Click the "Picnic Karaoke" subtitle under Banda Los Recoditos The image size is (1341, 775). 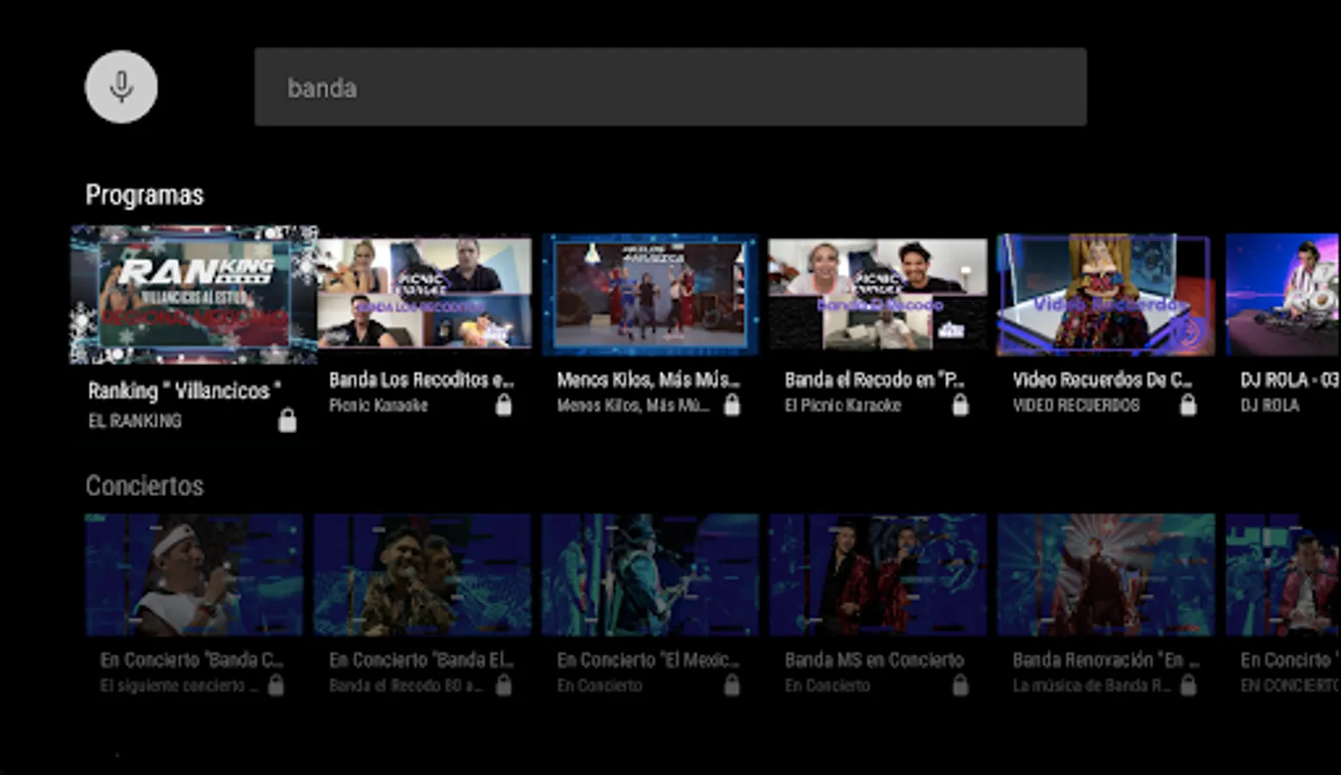coord(378,405)
